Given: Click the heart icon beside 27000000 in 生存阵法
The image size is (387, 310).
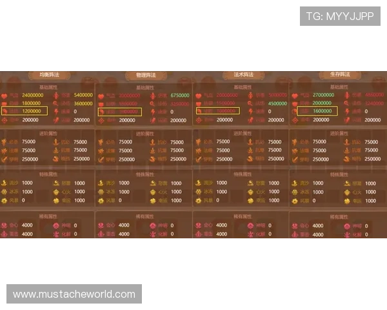Looking at the screenshot, I should (295, 96).
